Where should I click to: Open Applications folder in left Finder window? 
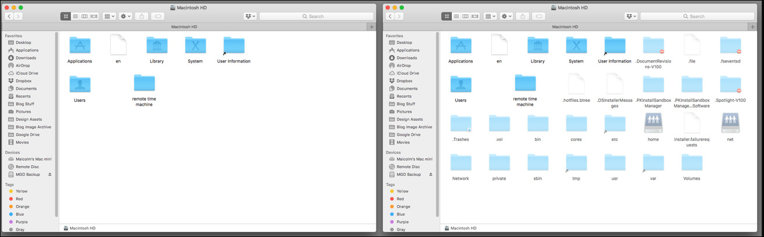coord(80,46)
